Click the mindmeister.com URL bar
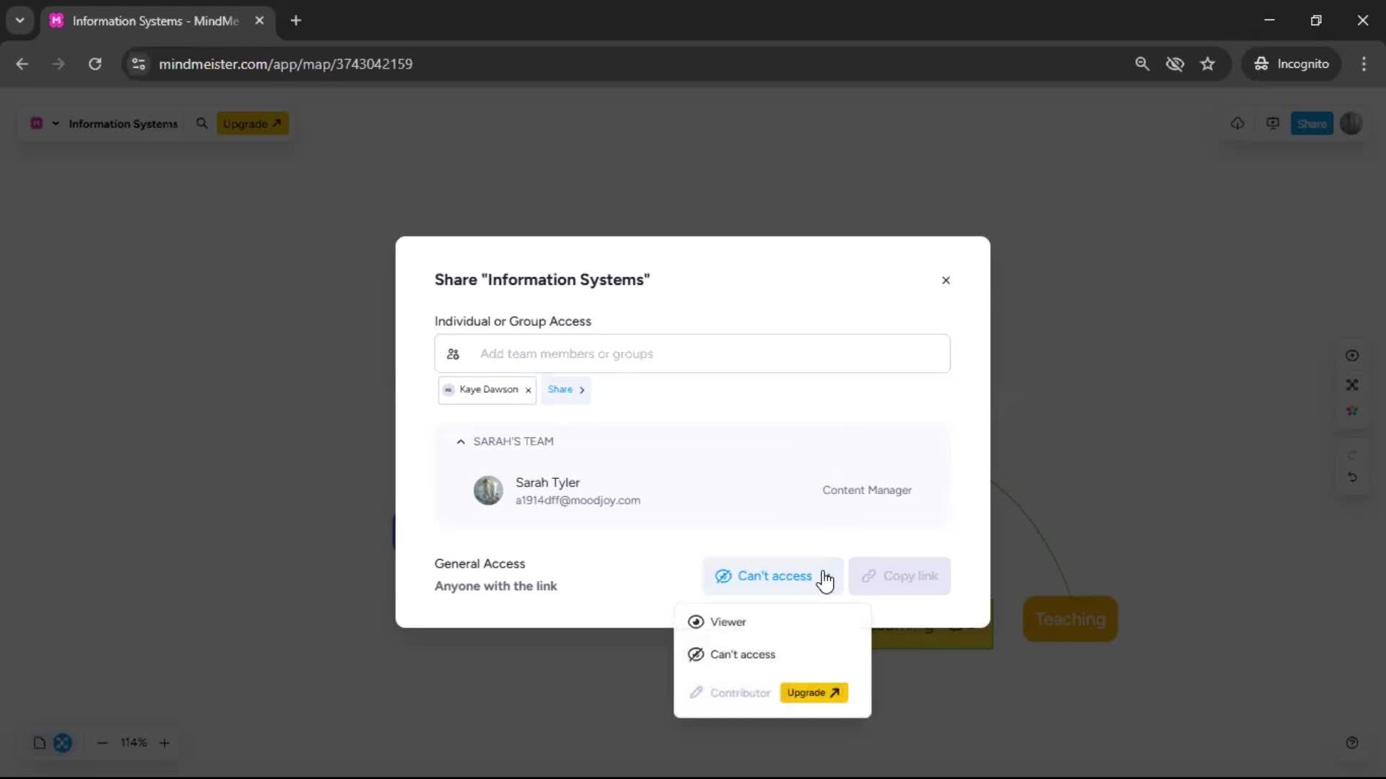Screen dimensions: 1386x779 tap(286, 64)
